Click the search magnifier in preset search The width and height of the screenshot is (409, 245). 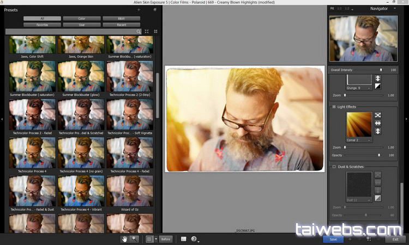tap(139, 32)
